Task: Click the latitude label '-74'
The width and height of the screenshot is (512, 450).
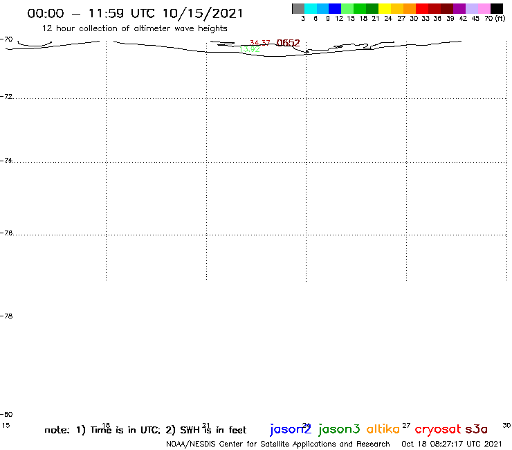Action: click(x=6, y=161)
